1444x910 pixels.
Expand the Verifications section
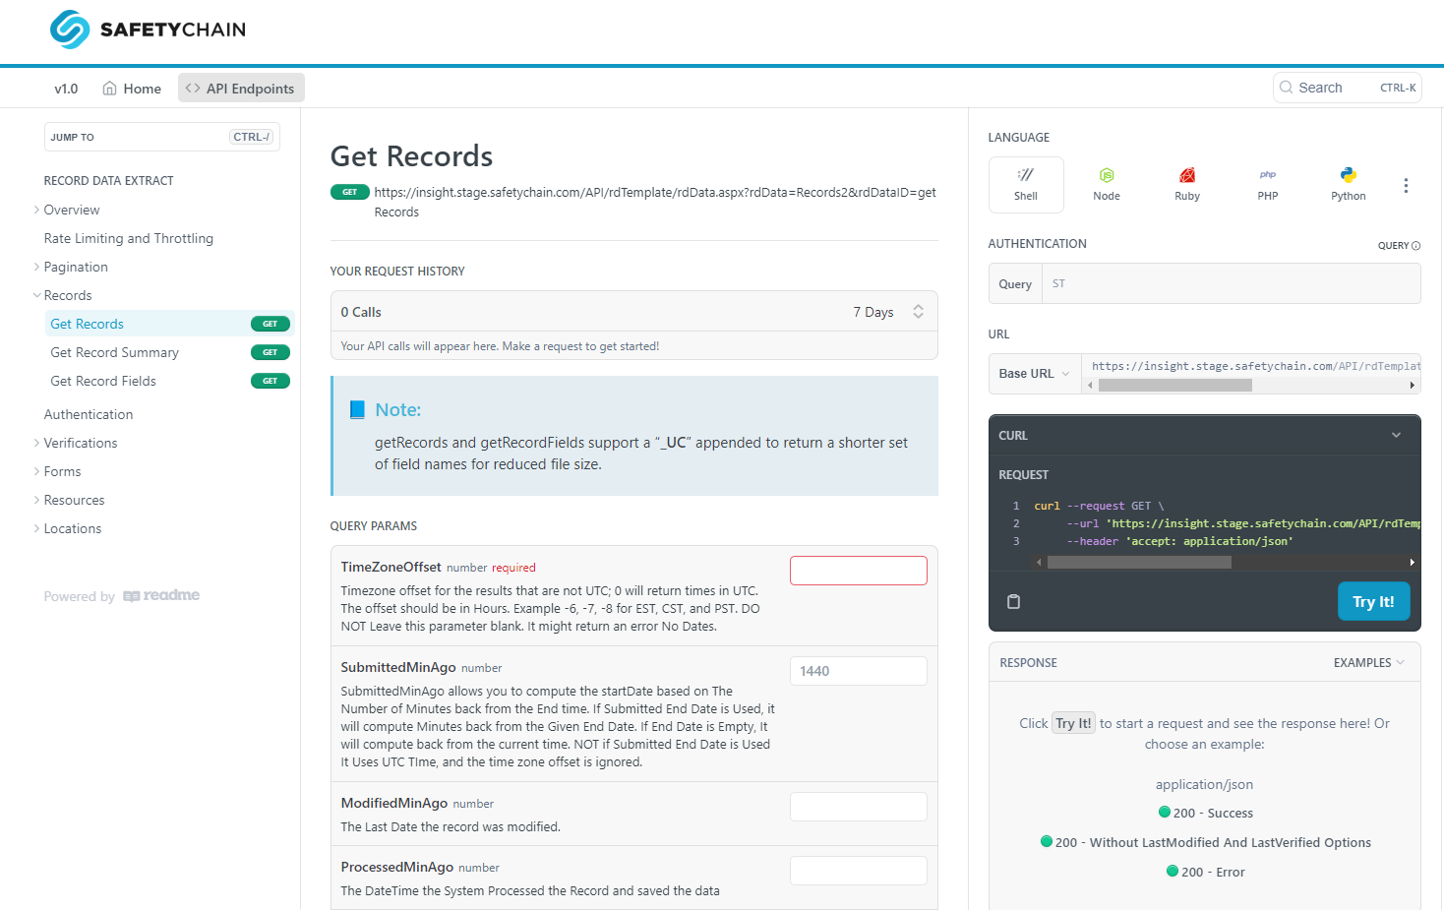(x=37, y=443)
